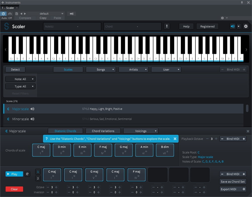This screenshot has height=197, width=252.
Task: Start playback with the Play button
Action: point(14,174)
